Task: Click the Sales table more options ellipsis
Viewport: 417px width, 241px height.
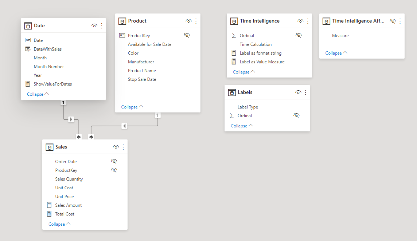Action: [x=123, y=147]
